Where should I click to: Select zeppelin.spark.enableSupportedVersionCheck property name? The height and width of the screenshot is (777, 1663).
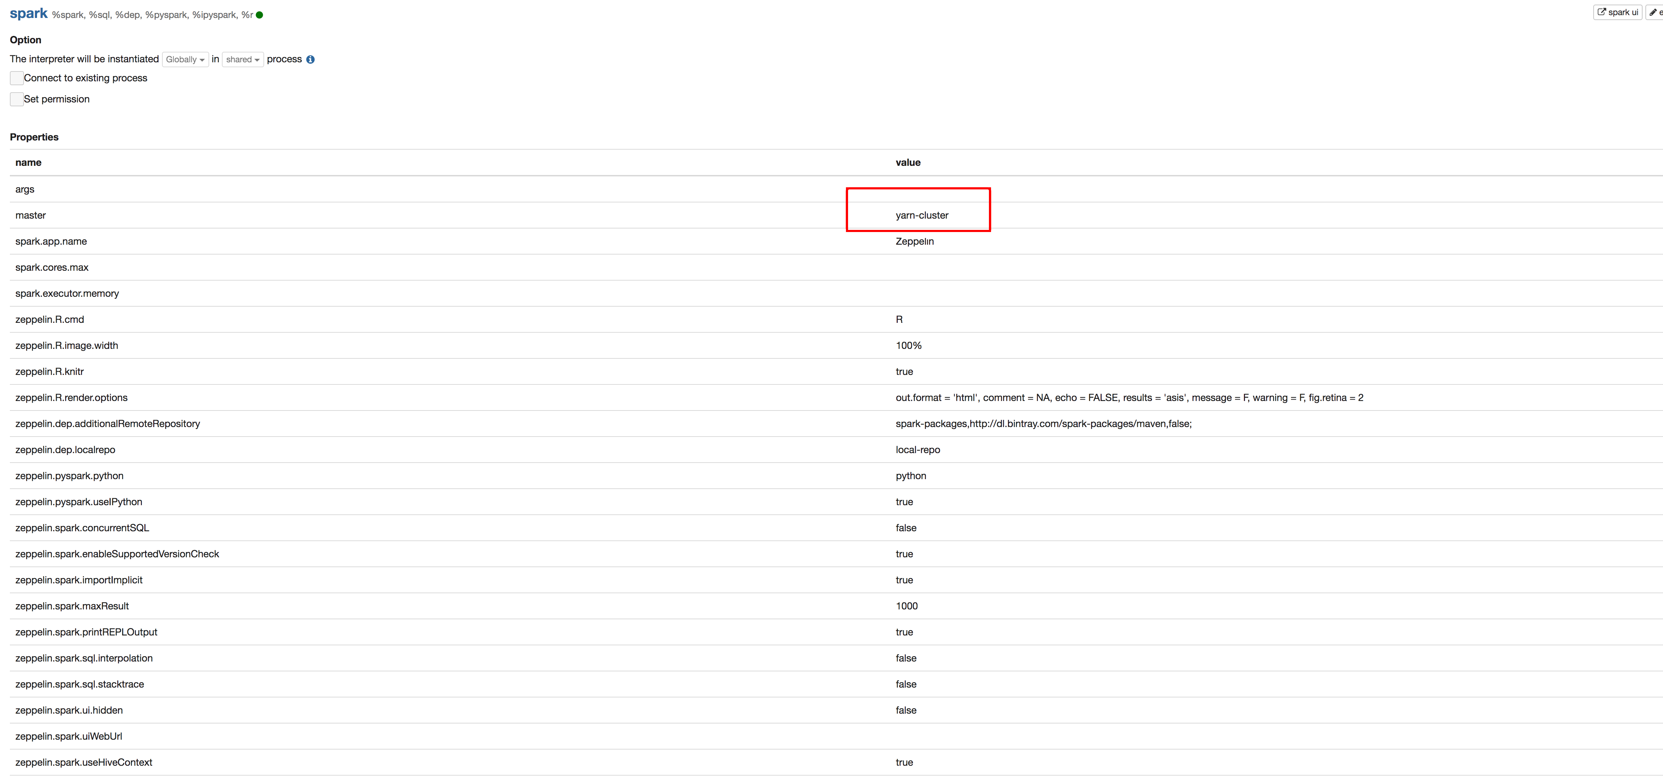117,554
